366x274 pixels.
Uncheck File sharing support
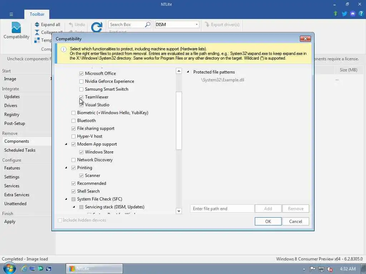tap(73, 128)
